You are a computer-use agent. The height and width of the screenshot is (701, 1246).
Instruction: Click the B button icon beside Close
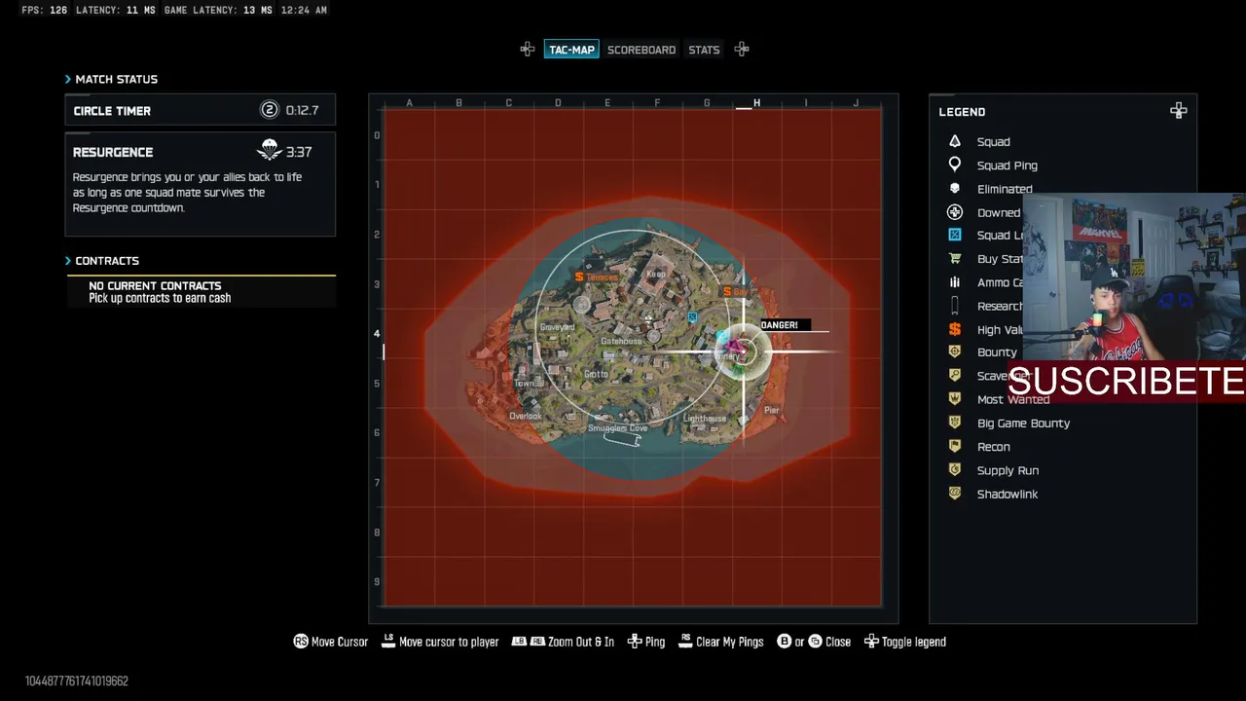pyautogui.click(x=784, y=642)
